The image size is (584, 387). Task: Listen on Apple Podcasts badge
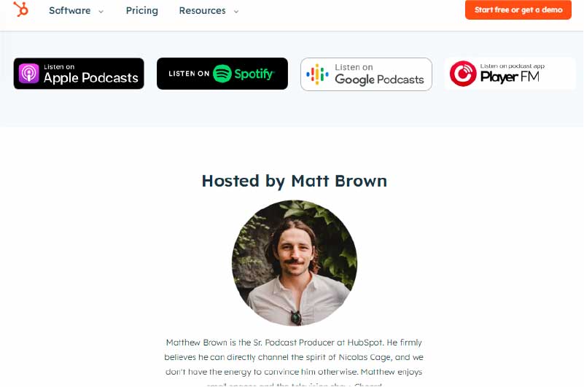(x=79, y=74)
